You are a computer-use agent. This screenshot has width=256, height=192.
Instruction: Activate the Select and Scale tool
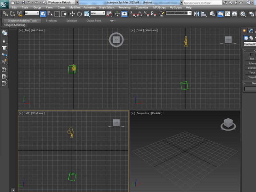tap(87, 14)
